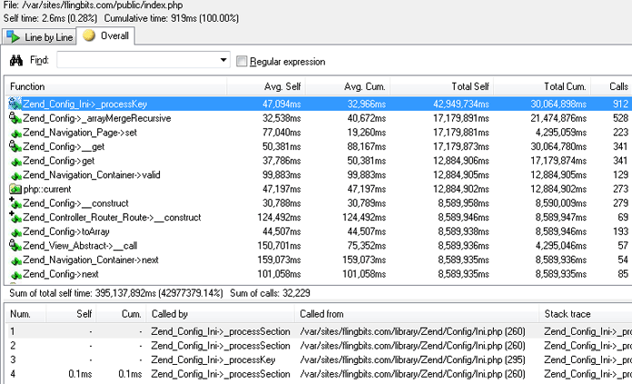Sort by the Avg. Self column header
Viewport: 632px width, 384px height.
point(266,86)
